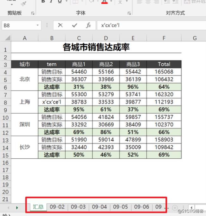Screen dimensions: 206x216
Task: Click the cell with value 54460
Action: tap(79, 72)
